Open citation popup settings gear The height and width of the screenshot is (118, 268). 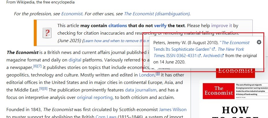[259, 42]
